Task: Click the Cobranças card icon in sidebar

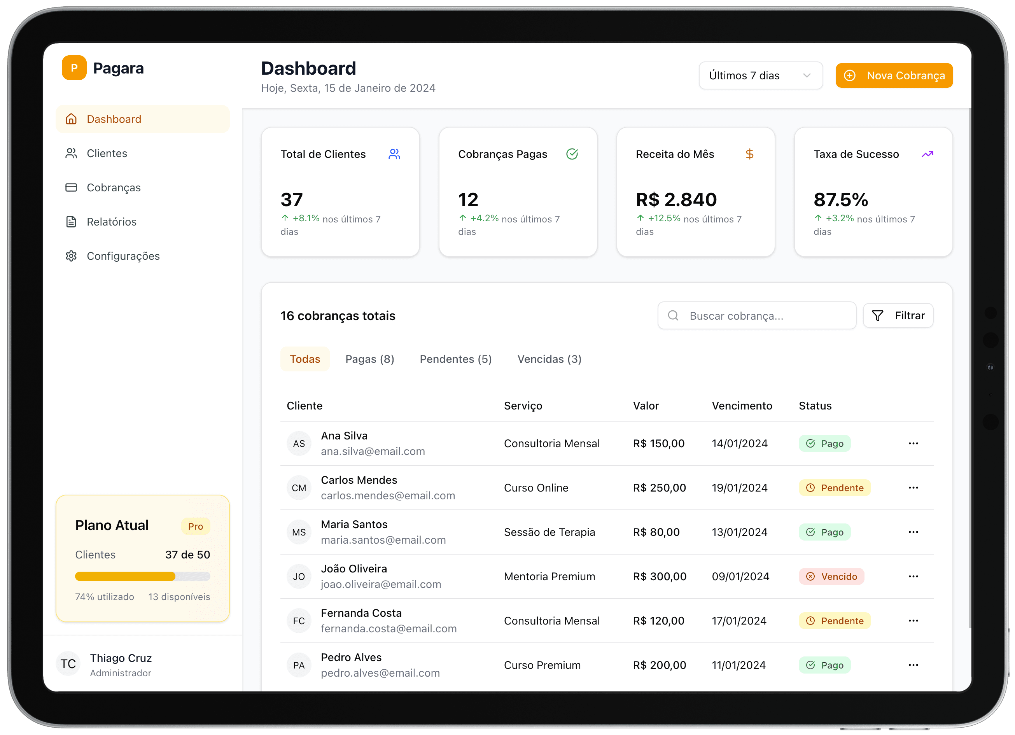Action: coord(72,187)
